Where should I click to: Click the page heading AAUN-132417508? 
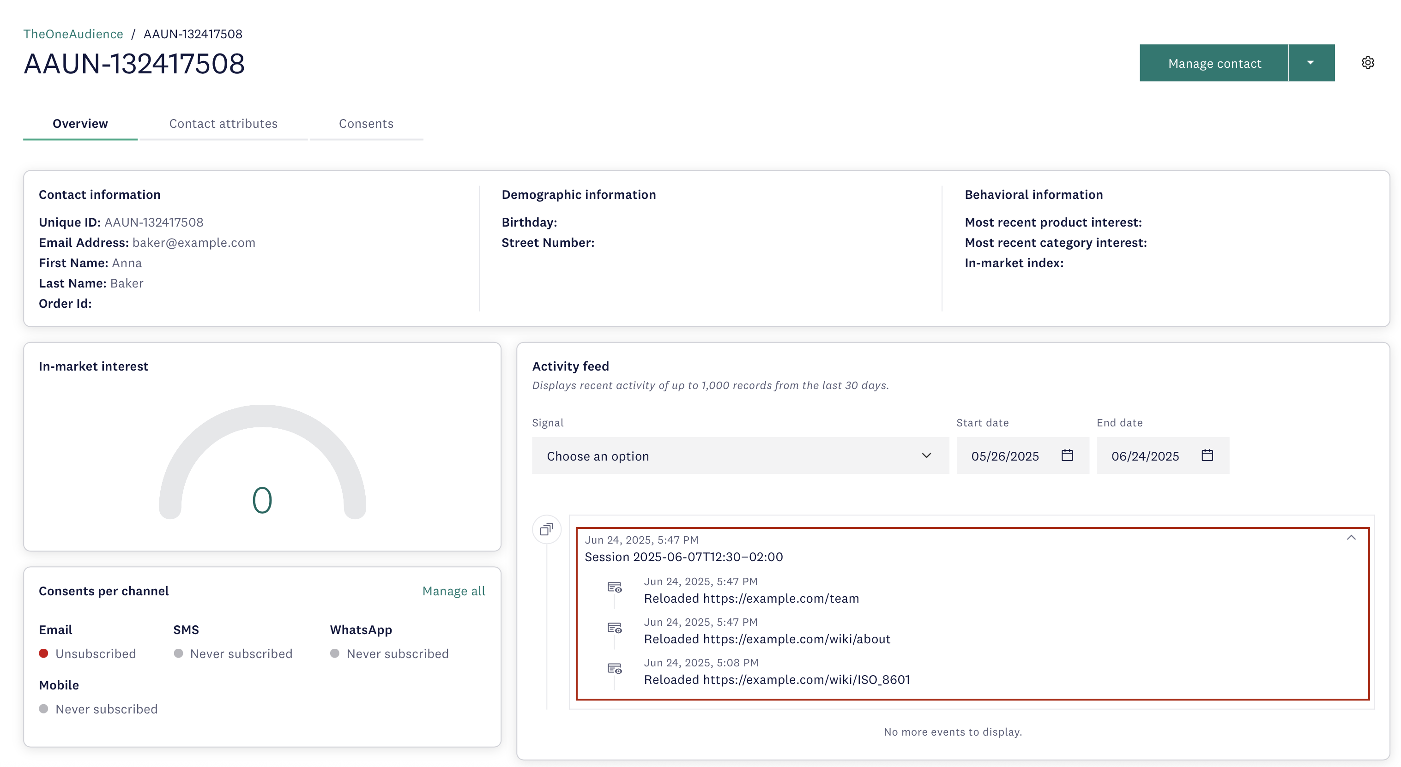coord(134,64)
